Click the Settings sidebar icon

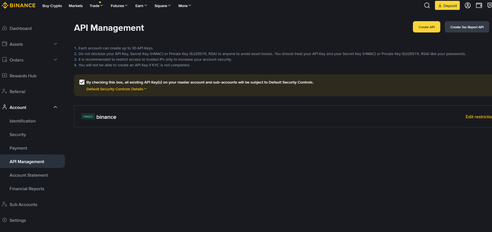tap(5, 220)
